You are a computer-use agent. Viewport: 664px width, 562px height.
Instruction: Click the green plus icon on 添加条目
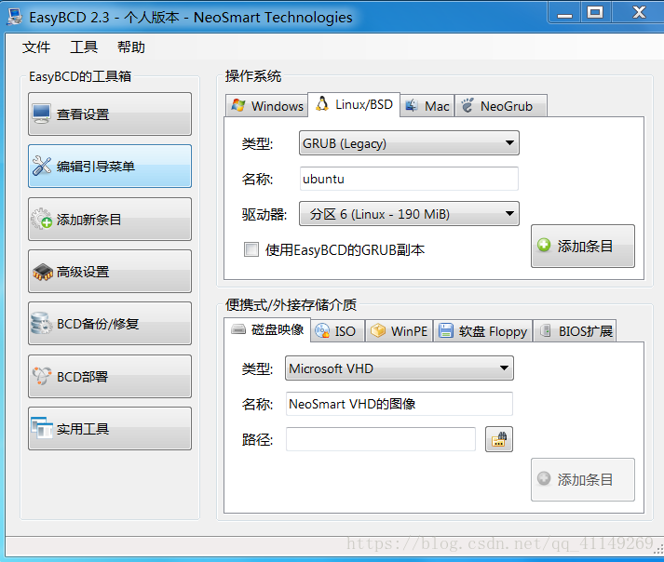pos(544,245)
